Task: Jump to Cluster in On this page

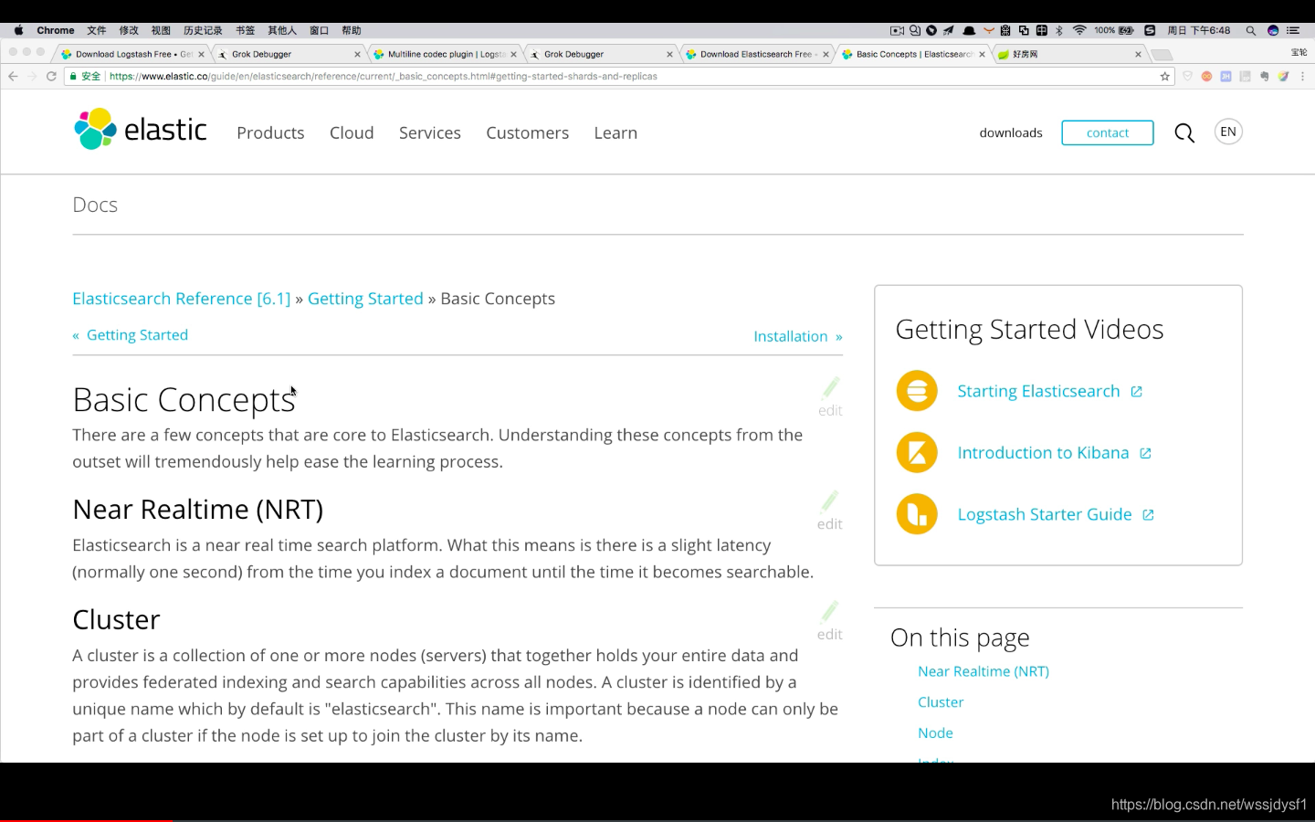Action: coord(941,702)
